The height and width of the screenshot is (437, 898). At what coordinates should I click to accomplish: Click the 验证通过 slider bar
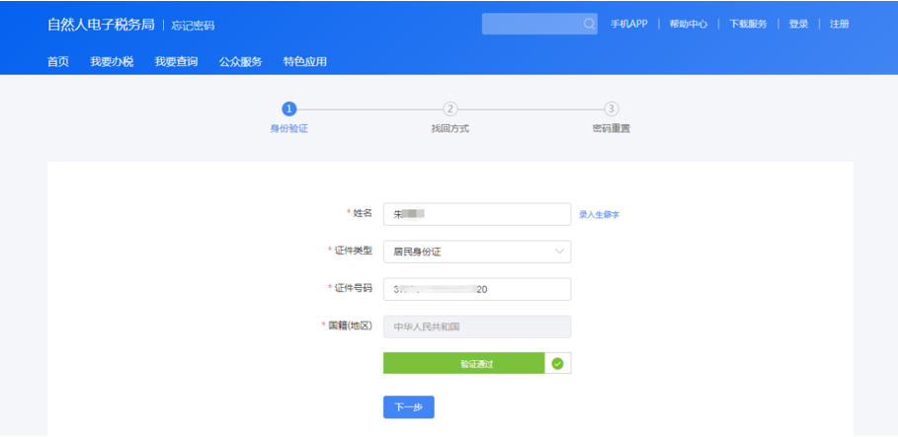click(464, 363)
